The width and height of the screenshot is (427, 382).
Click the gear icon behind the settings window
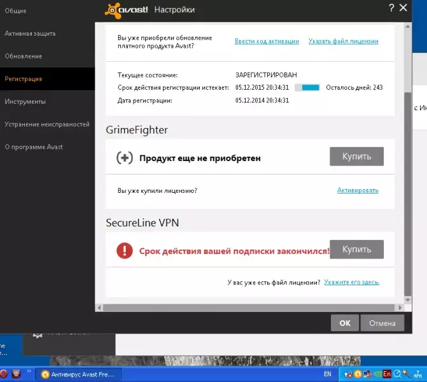point(38,335)
